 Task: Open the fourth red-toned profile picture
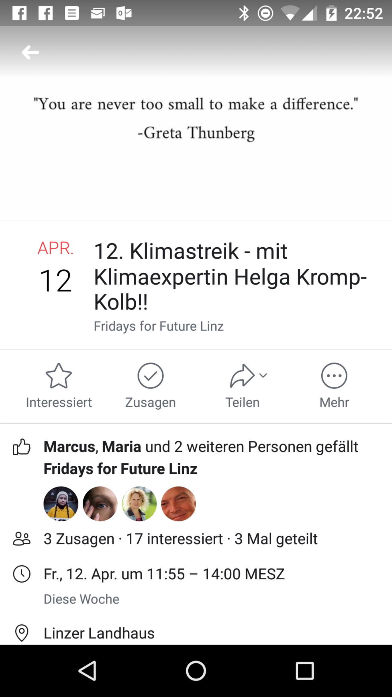(x=179, y=504)
